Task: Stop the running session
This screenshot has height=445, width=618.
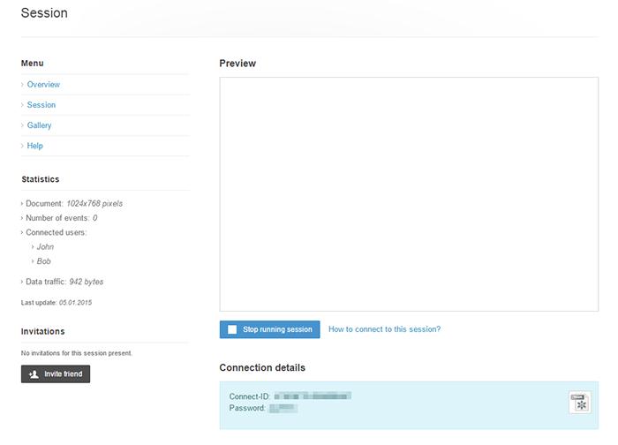Action: coord(269,329)
